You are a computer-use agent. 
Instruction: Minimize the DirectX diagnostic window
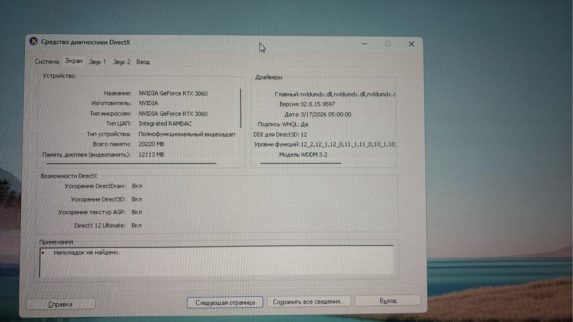point(364,44)
